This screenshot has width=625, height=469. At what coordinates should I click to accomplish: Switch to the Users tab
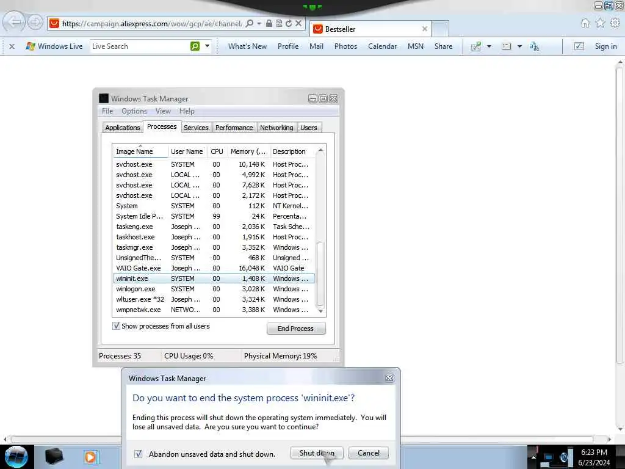coord(309,128)
